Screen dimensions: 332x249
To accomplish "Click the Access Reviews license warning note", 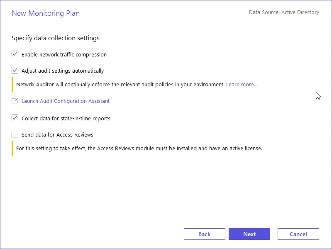I will [139, 148].
